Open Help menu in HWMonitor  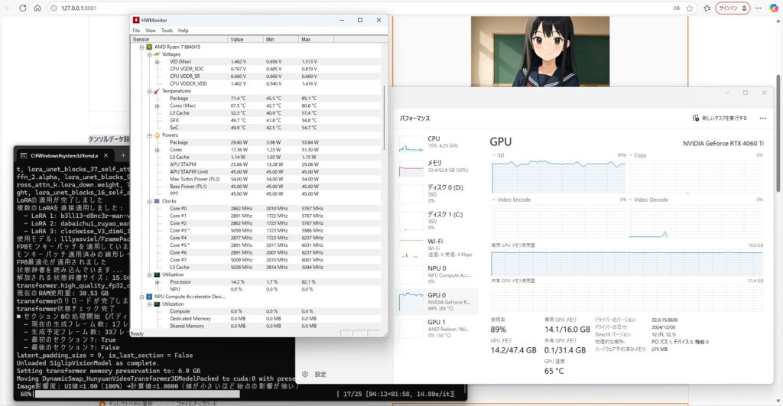click(184, 31)
